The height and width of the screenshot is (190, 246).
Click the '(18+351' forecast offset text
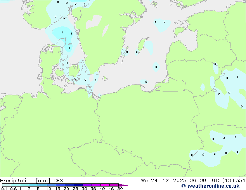(234, 181)
